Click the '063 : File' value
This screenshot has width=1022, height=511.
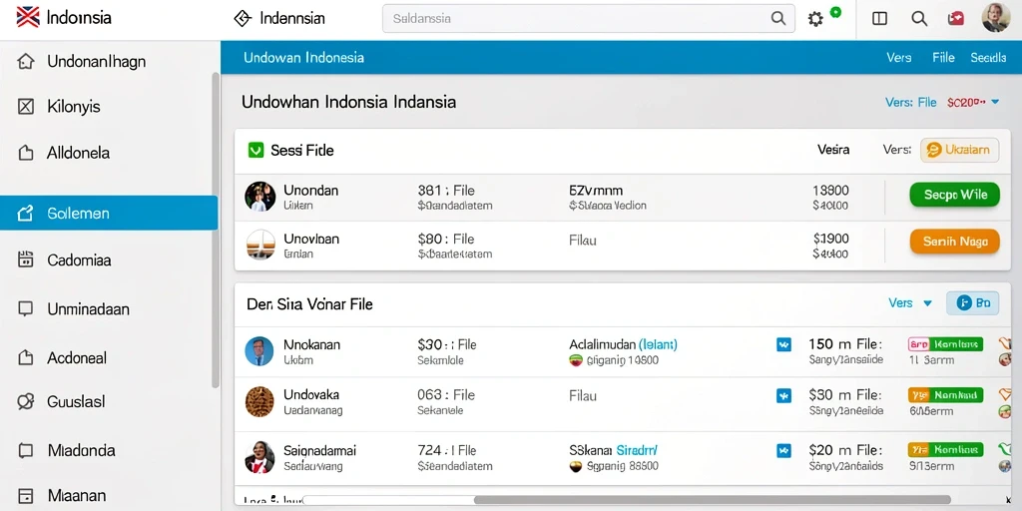(446, 394)
